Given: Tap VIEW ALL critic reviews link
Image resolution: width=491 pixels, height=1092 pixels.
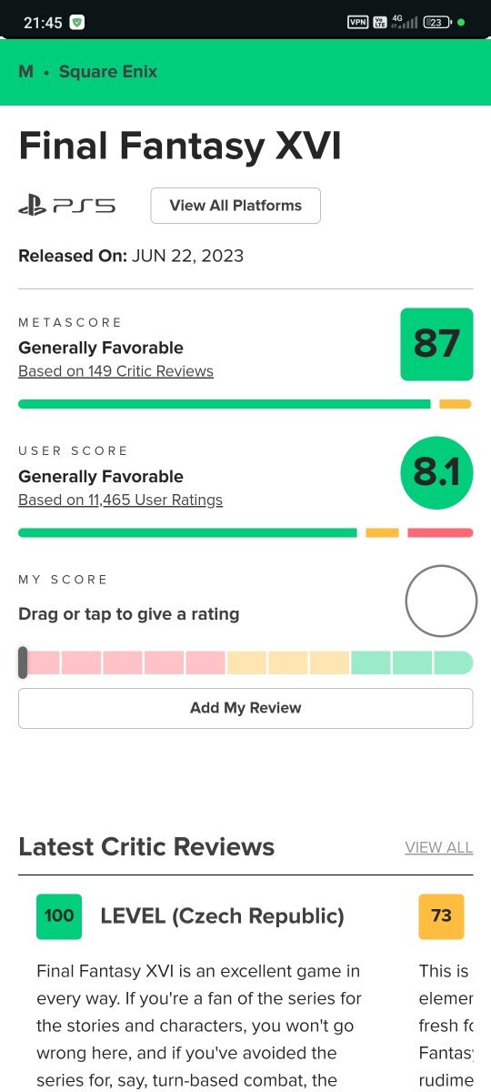Looking at the screenshot, I should [439, 847].
